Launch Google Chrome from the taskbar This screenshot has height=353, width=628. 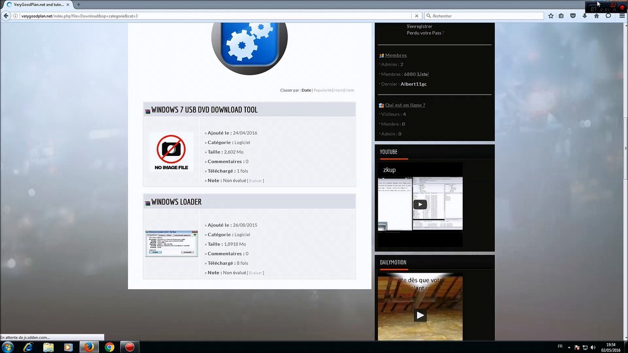(x=109, y=347)
